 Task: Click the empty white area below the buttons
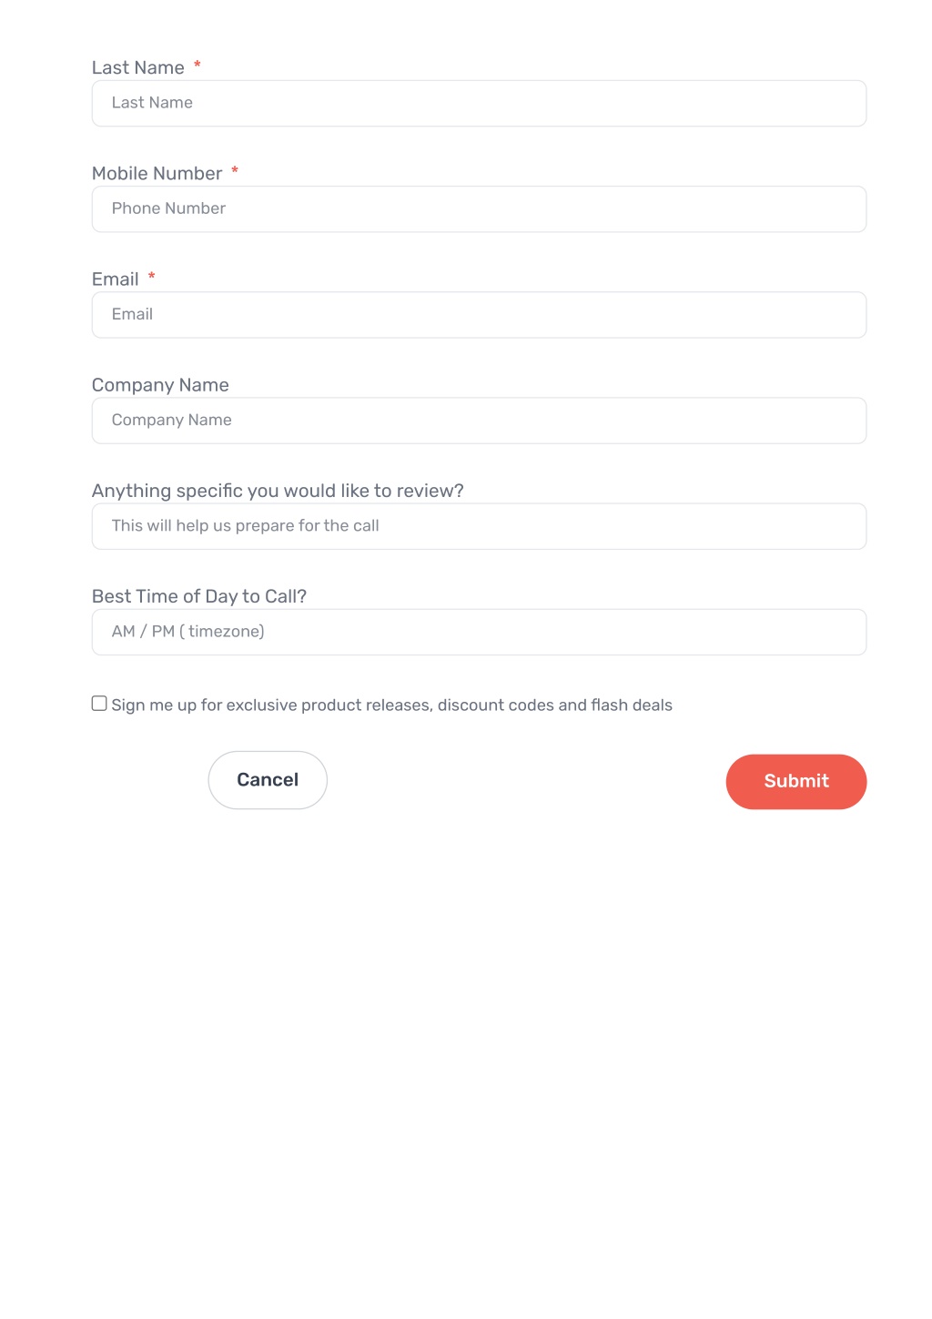tap(466, 1047)
